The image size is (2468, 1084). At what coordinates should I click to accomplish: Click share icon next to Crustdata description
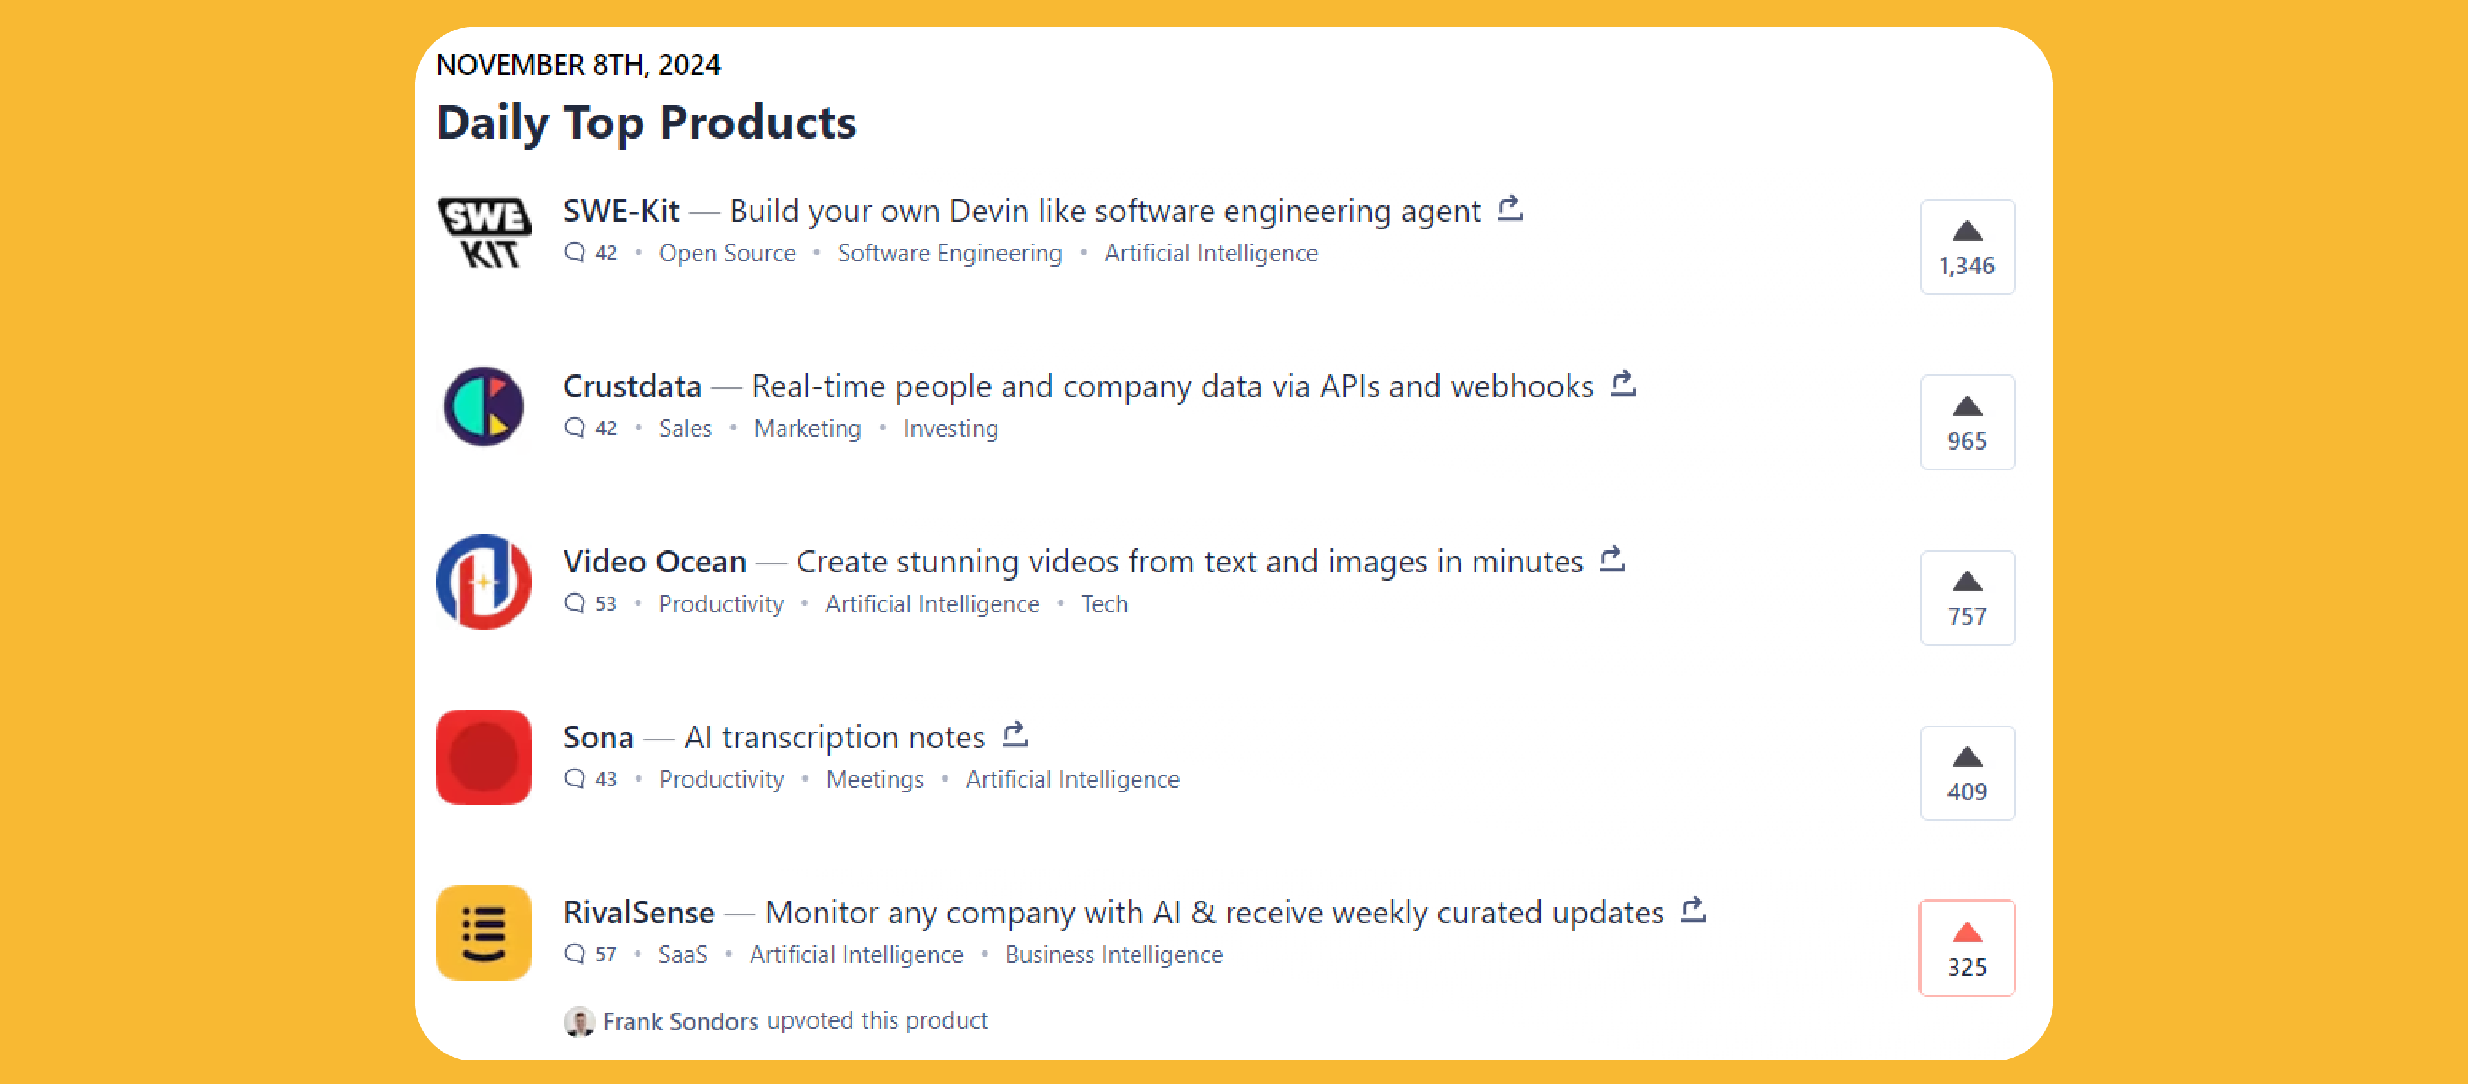1623,383
